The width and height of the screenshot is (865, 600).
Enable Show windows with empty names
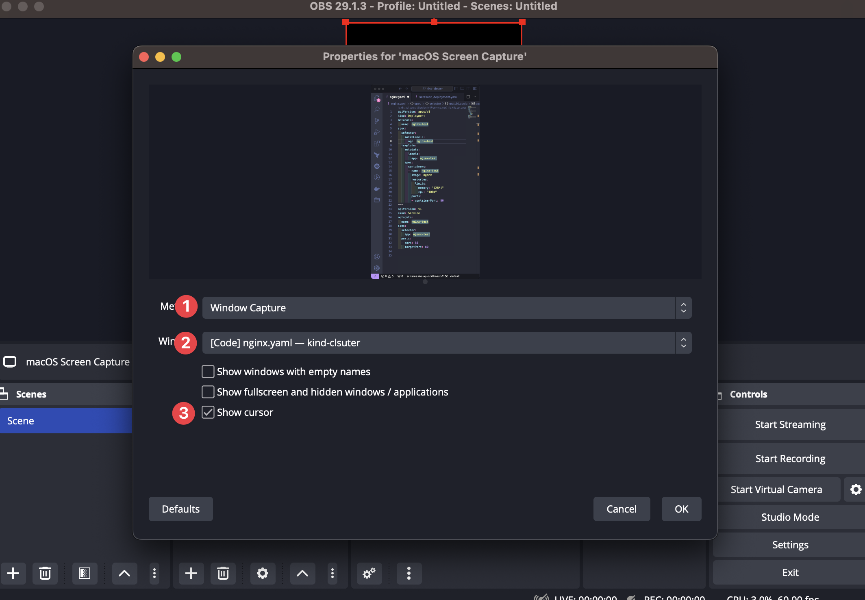coord(208,372)
